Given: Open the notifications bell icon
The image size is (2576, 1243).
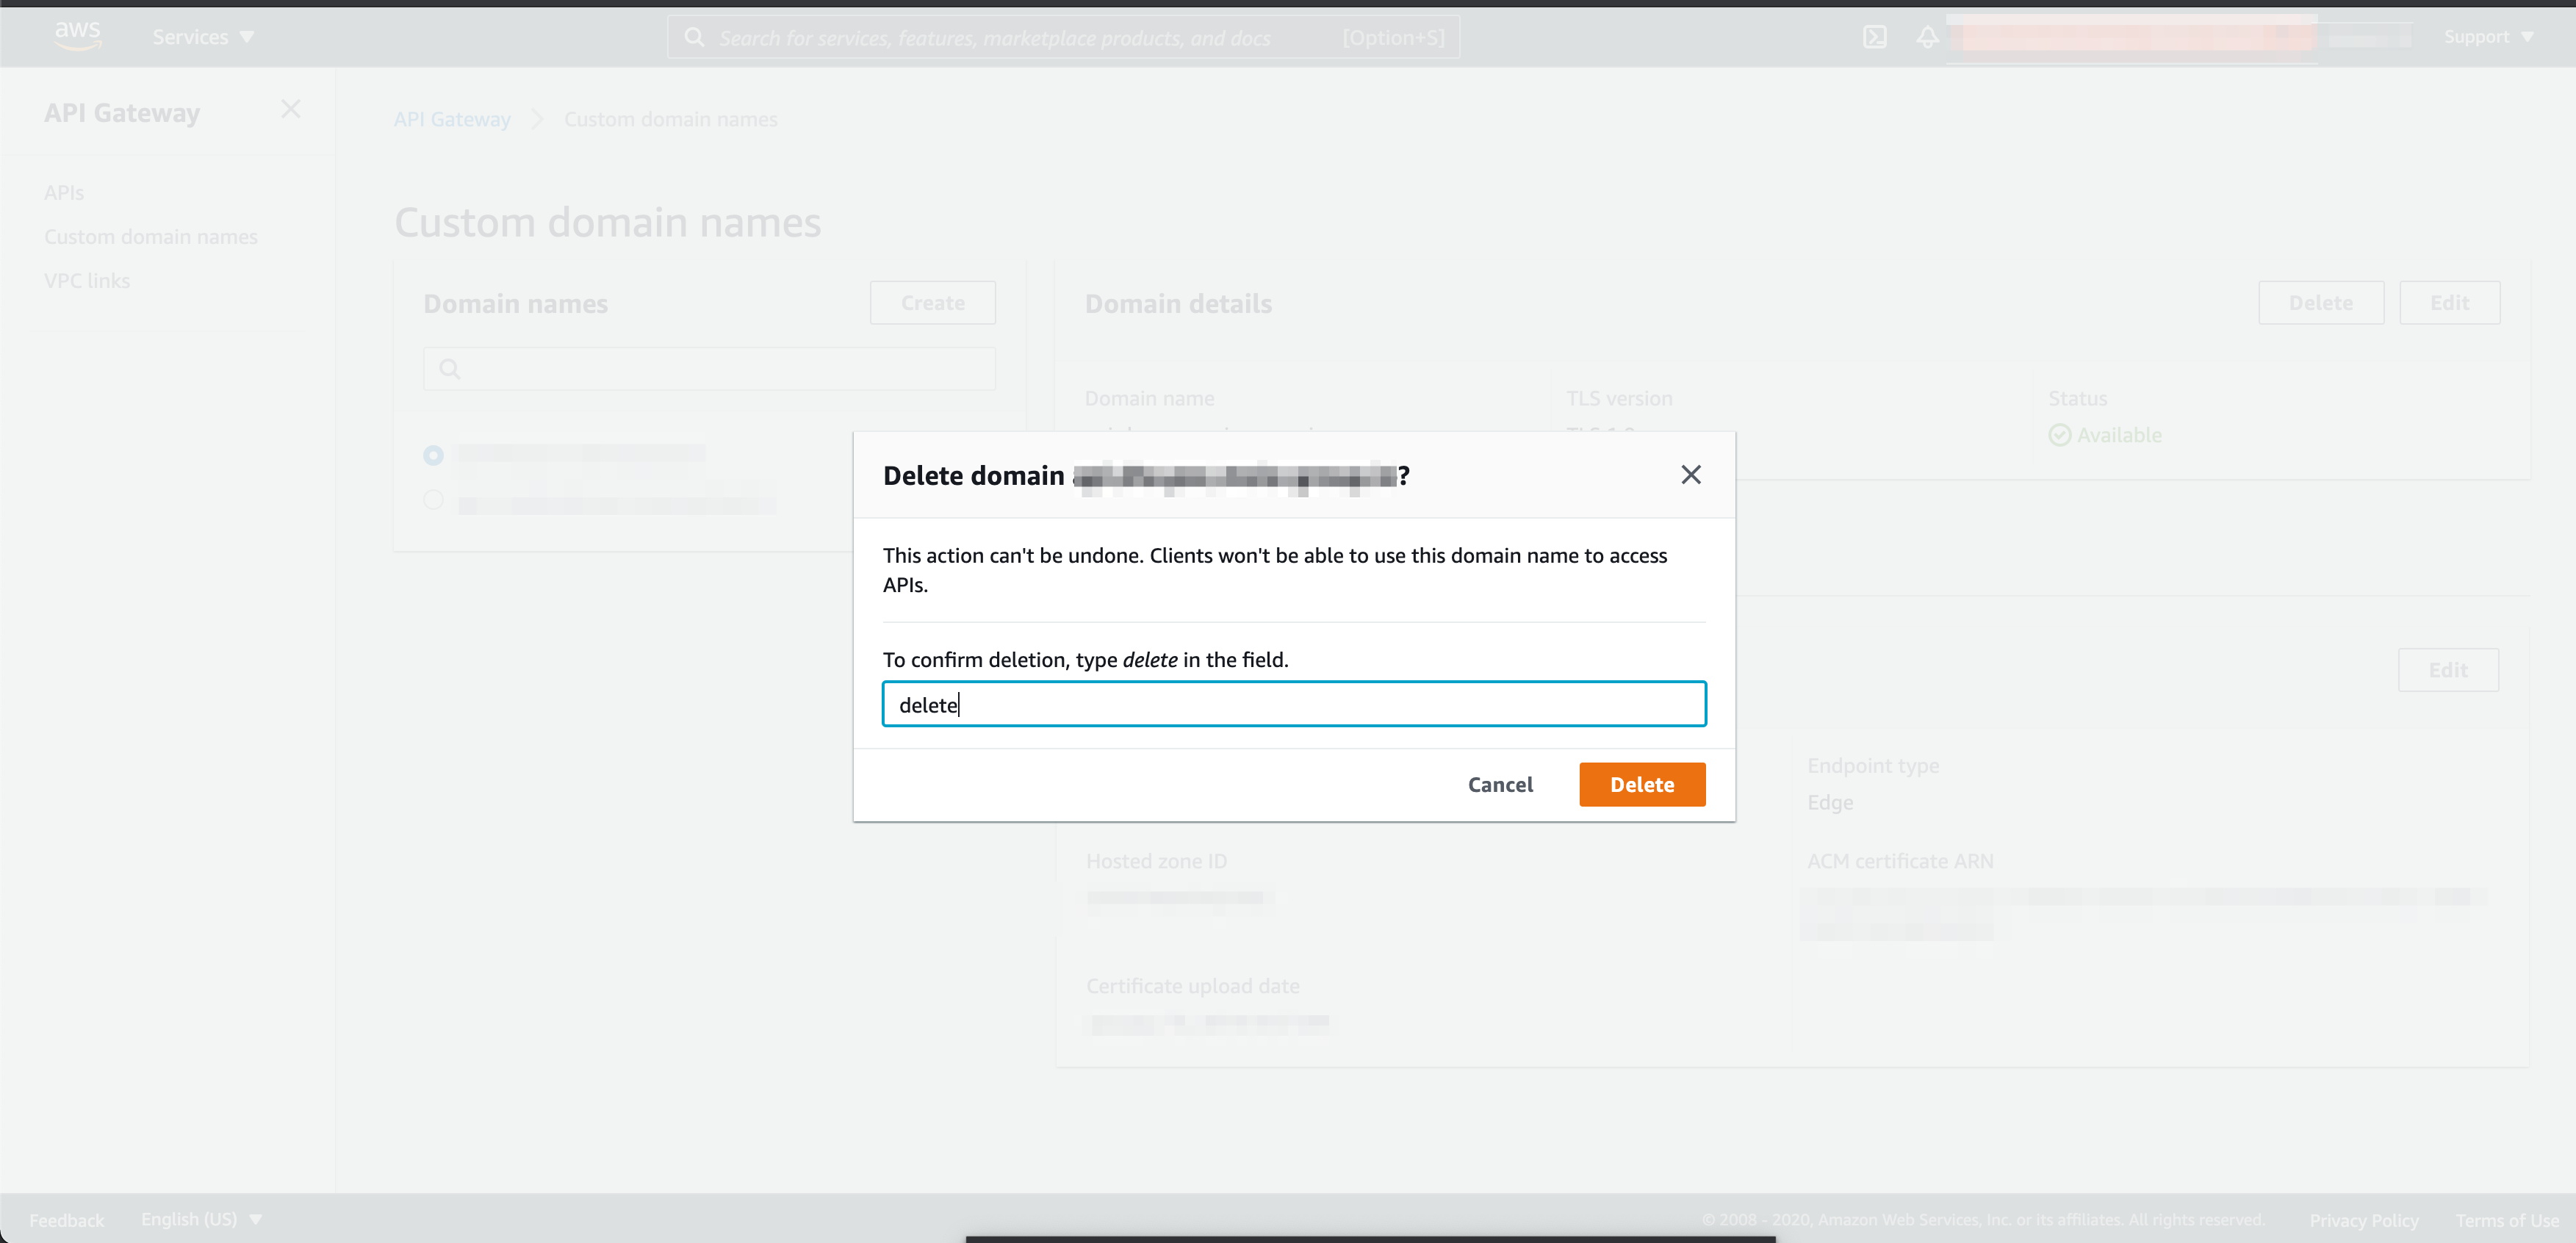Looking at the screenshot, I should pos(1927,37).
